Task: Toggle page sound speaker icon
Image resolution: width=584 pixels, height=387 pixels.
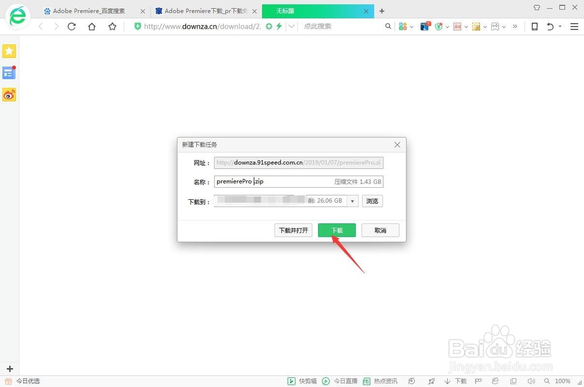Action: [531, 381]
